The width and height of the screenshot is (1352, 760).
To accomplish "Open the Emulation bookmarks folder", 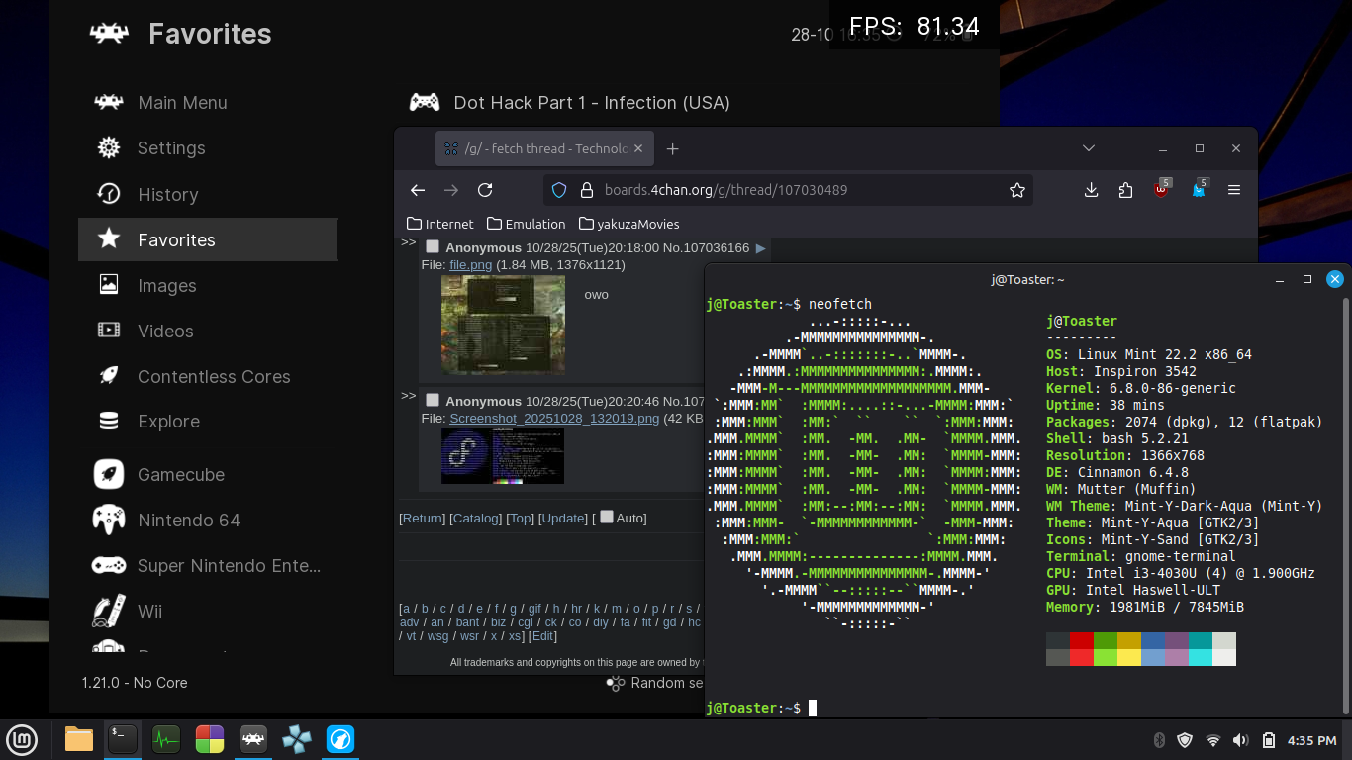I will point(526,224).
